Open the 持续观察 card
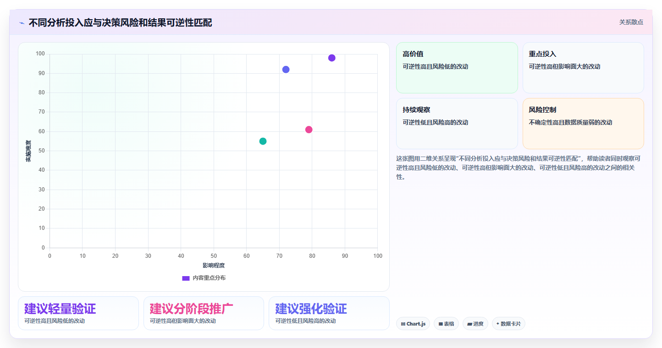The height and width of the screenshot is (348, 662). pos(457,124)
